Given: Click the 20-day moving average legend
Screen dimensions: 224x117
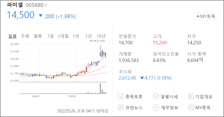Looking at the screenshot, I should click(x=97, y=41).
